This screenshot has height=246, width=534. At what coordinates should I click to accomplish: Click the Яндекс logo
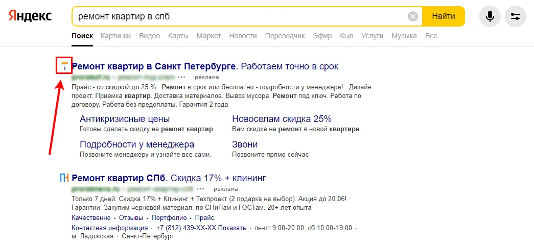(x=30, y=16)
